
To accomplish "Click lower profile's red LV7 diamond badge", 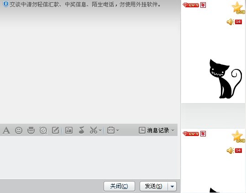I will (x=191, y=134).
